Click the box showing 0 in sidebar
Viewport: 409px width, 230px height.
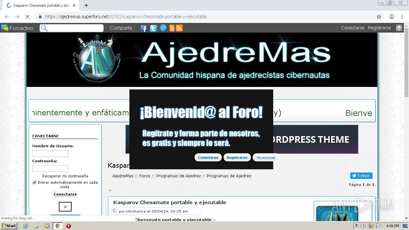point(65,207)
